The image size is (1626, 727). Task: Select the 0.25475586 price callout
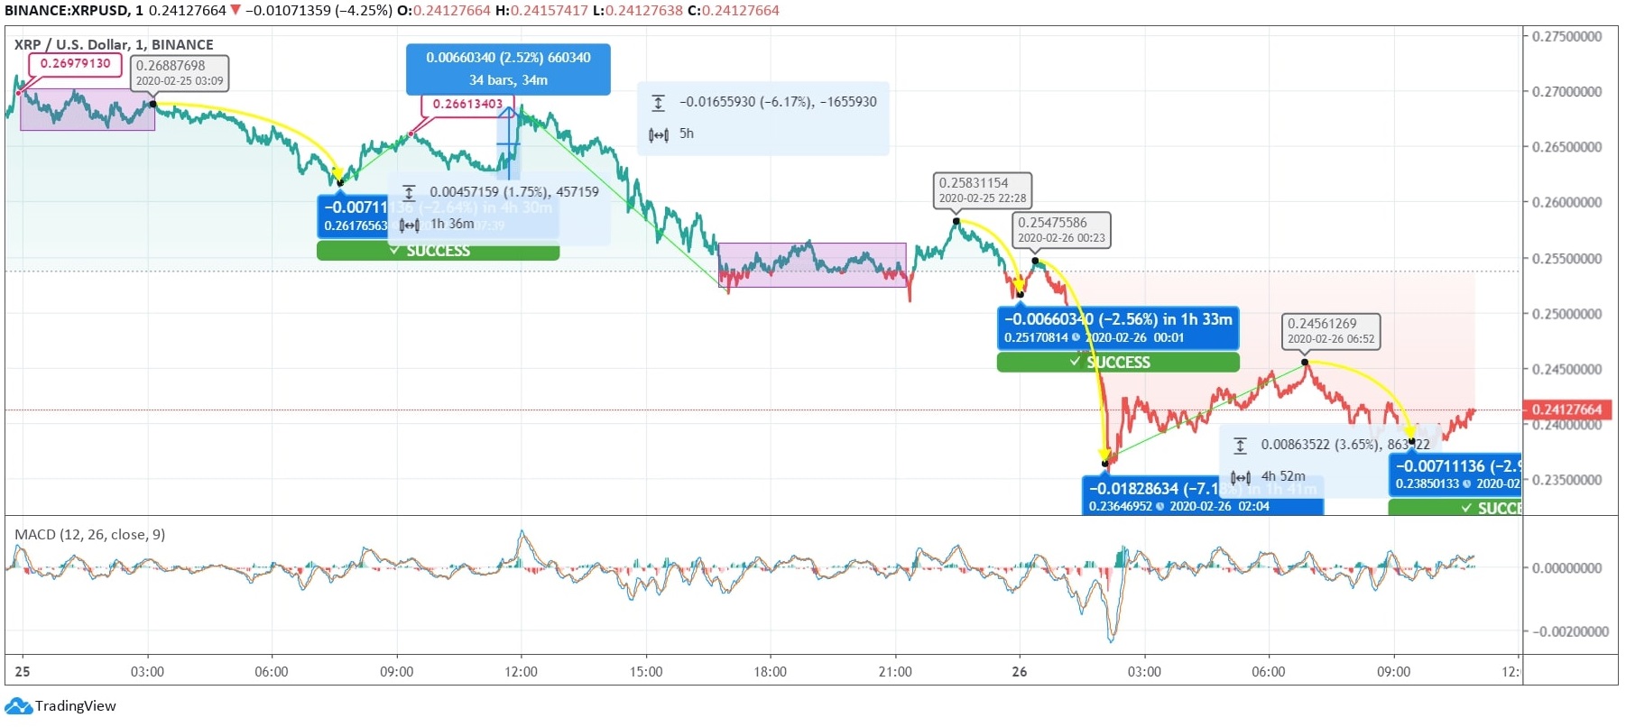[x=1061, y=230]
